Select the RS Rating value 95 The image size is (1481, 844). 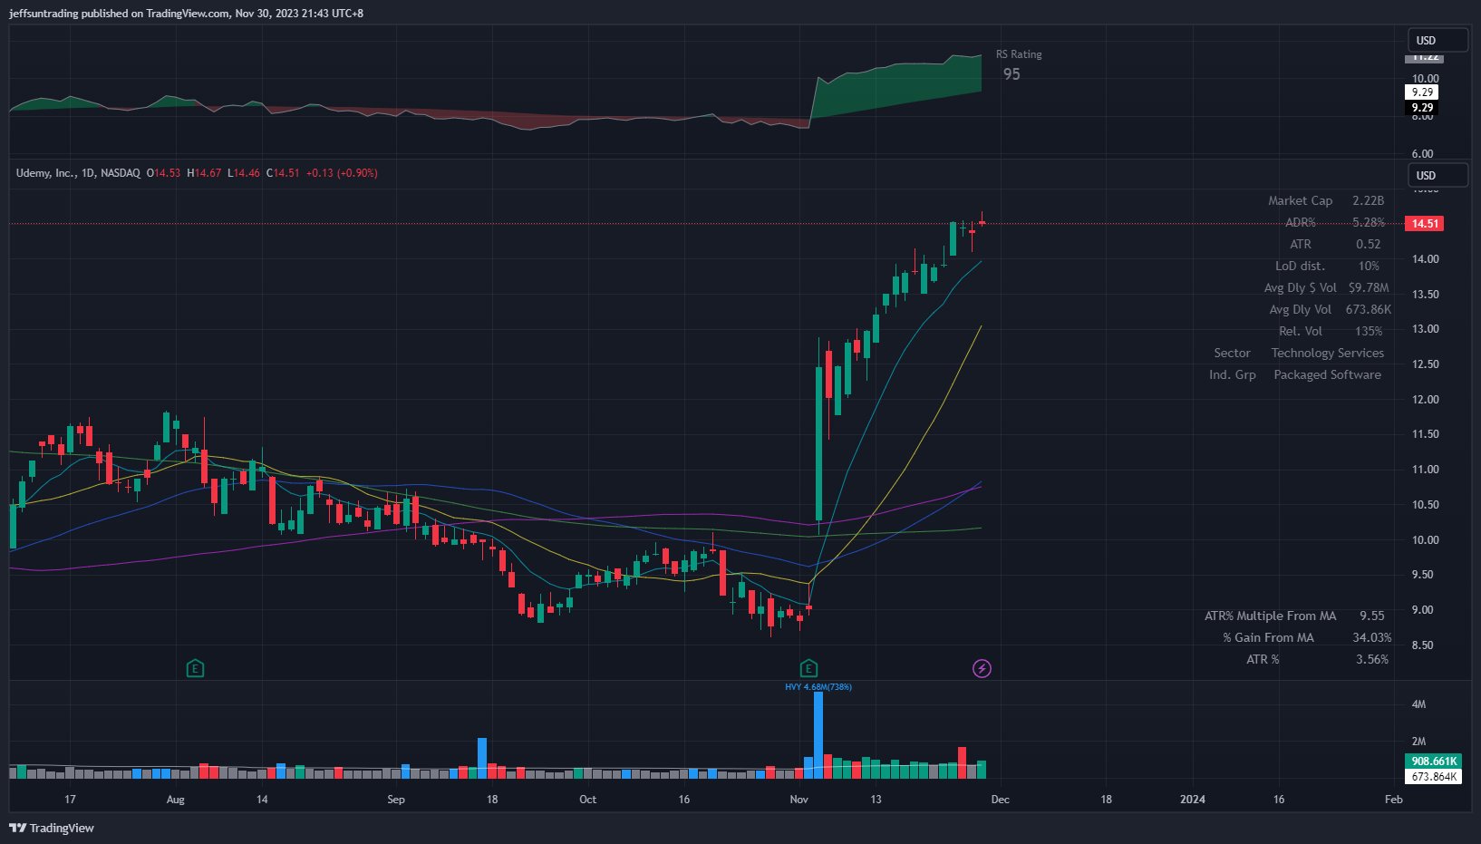tap(1012, 74)
